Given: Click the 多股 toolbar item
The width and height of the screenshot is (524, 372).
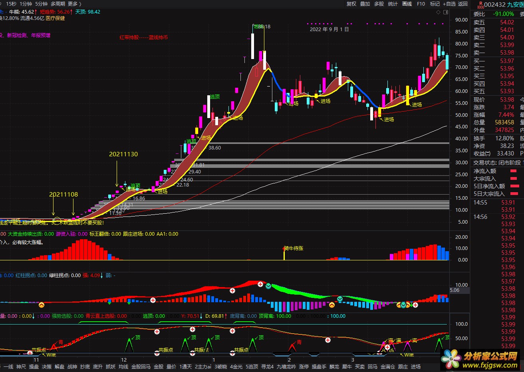Looking at the screenshot, I should click(x=379, y=4).
